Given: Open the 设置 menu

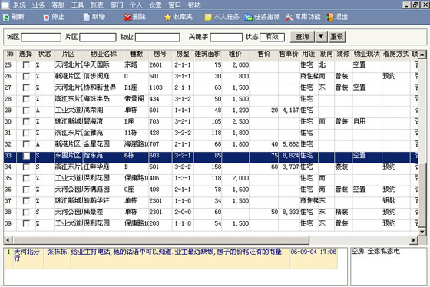Looking at the screenshot, I should (155, 5).
